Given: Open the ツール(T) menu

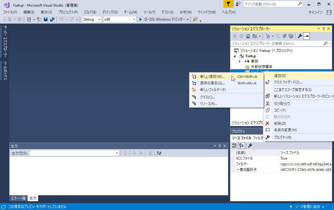Looking at the screenshot, I should coord(149,12).
